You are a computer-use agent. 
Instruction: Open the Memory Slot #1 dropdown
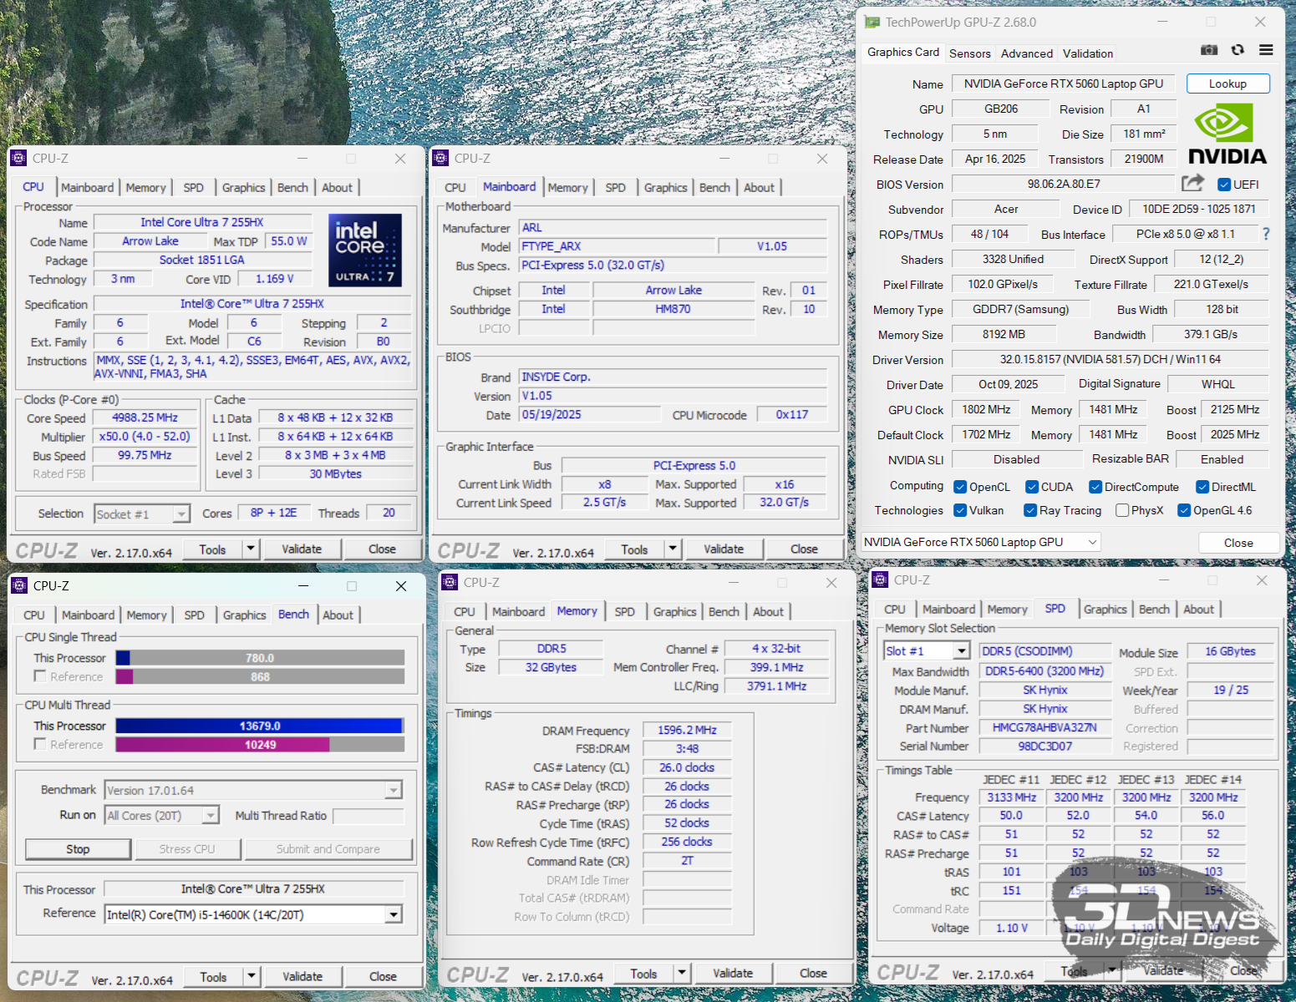tap(962, 651)
